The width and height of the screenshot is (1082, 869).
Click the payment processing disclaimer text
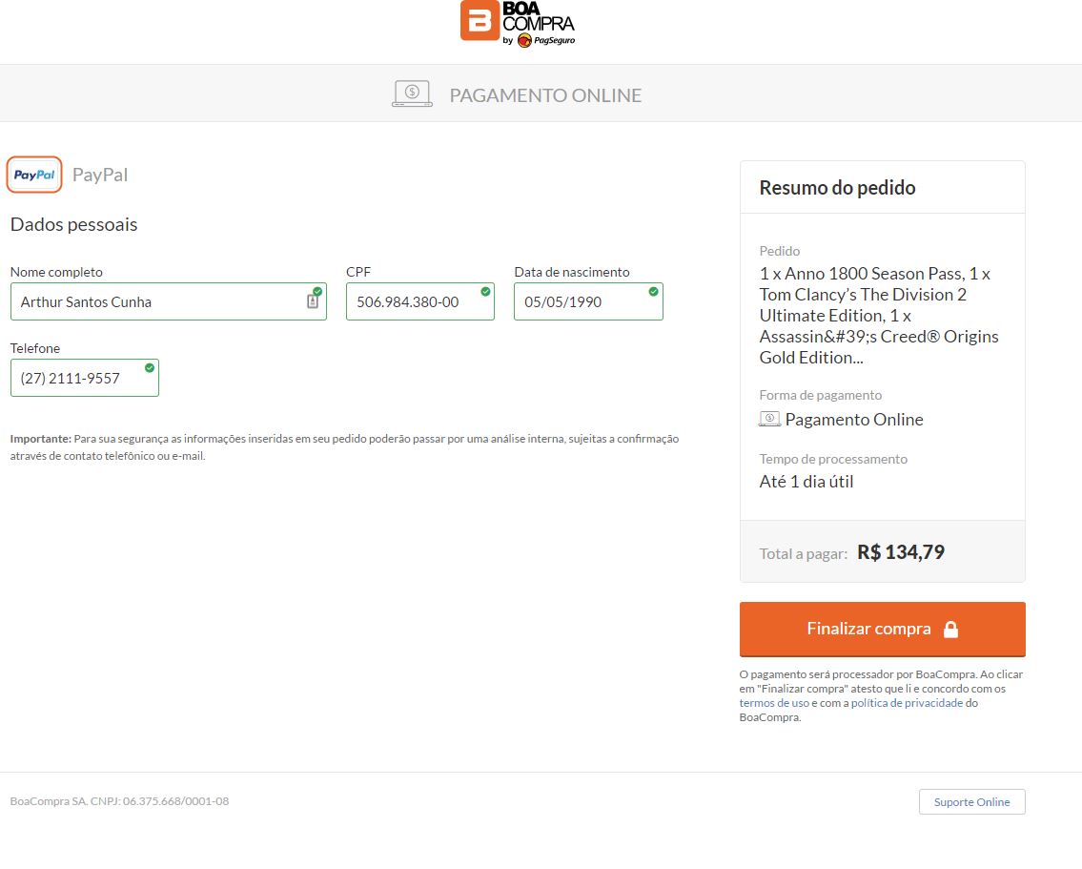click(x=881, y=695)
